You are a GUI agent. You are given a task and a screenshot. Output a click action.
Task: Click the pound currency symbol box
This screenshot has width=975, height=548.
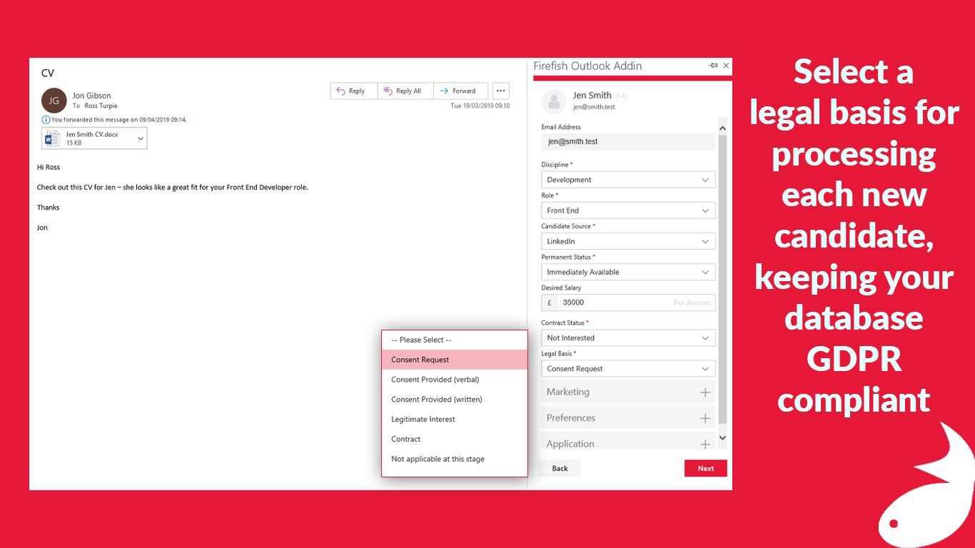550,303
